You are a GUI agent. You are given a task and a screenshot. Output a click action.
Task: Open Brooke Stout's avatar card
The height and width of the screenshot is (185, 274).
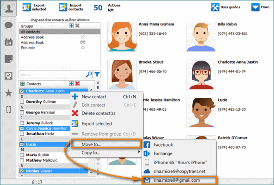click(x=122, y=75)
